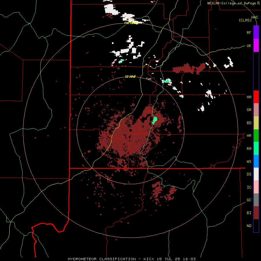This screenshot has width=261, height=261.
Task: Click the GC legend label
Action: click(249, 200)
